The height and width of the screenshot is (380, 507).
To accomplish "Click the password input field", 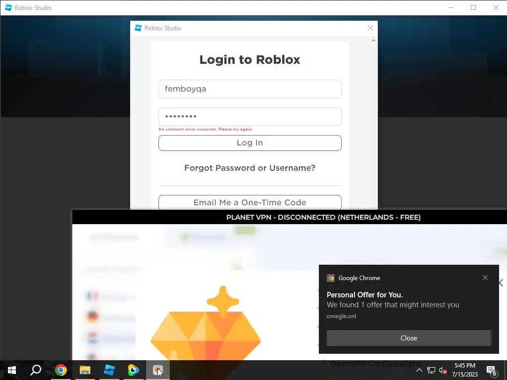I will pos(250,117).
